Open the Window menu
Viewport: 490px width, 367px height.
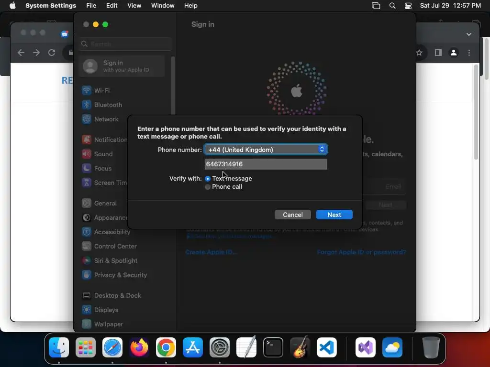point(163,6)
